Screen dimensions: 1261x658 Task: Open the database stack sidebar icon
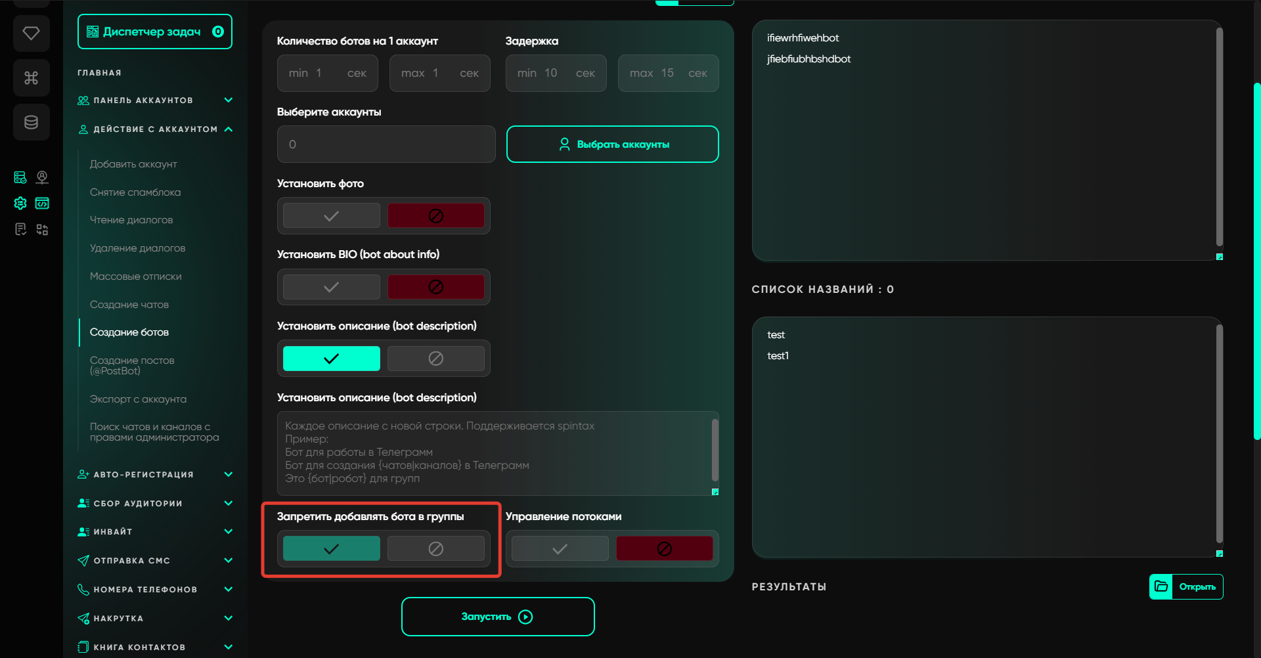[31, 122]
